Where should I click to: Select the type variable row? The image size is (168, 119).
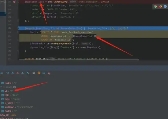pyautogui.click(x=11, y=99)
